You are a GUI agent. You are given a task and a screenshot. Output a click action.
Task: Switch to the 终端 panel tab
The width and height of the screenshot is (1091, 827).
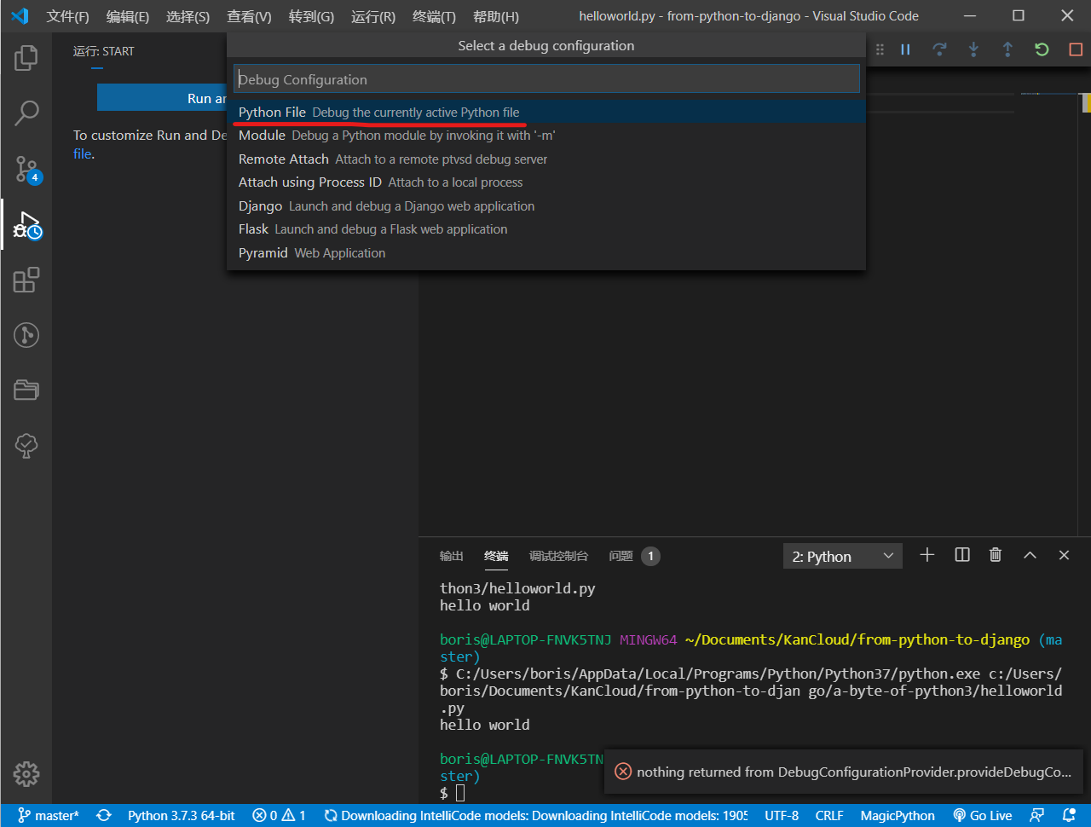tap(496, 556)
